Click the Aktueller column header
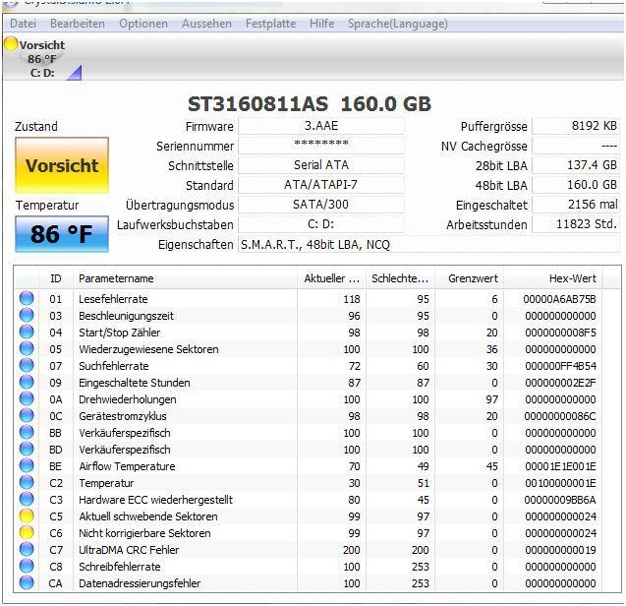Screen dimensions: 626x606 tap(331, 278)
